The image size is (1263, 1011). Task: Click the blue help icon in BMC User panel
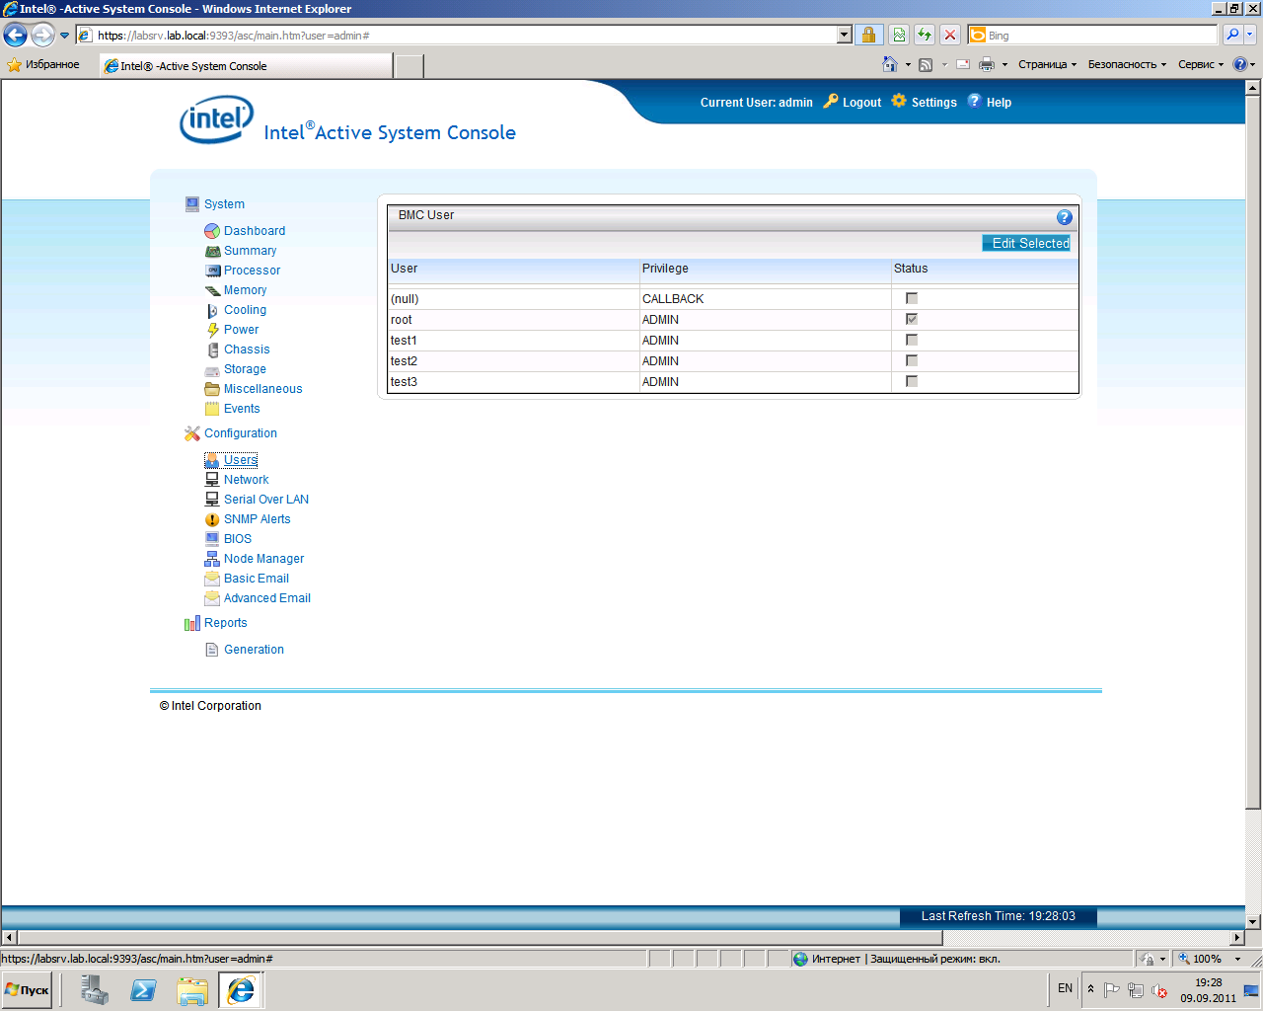tap(1064, 217)
